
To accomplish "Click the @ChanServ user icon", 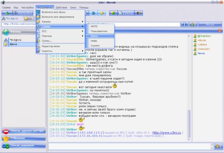I will point(195,36).
